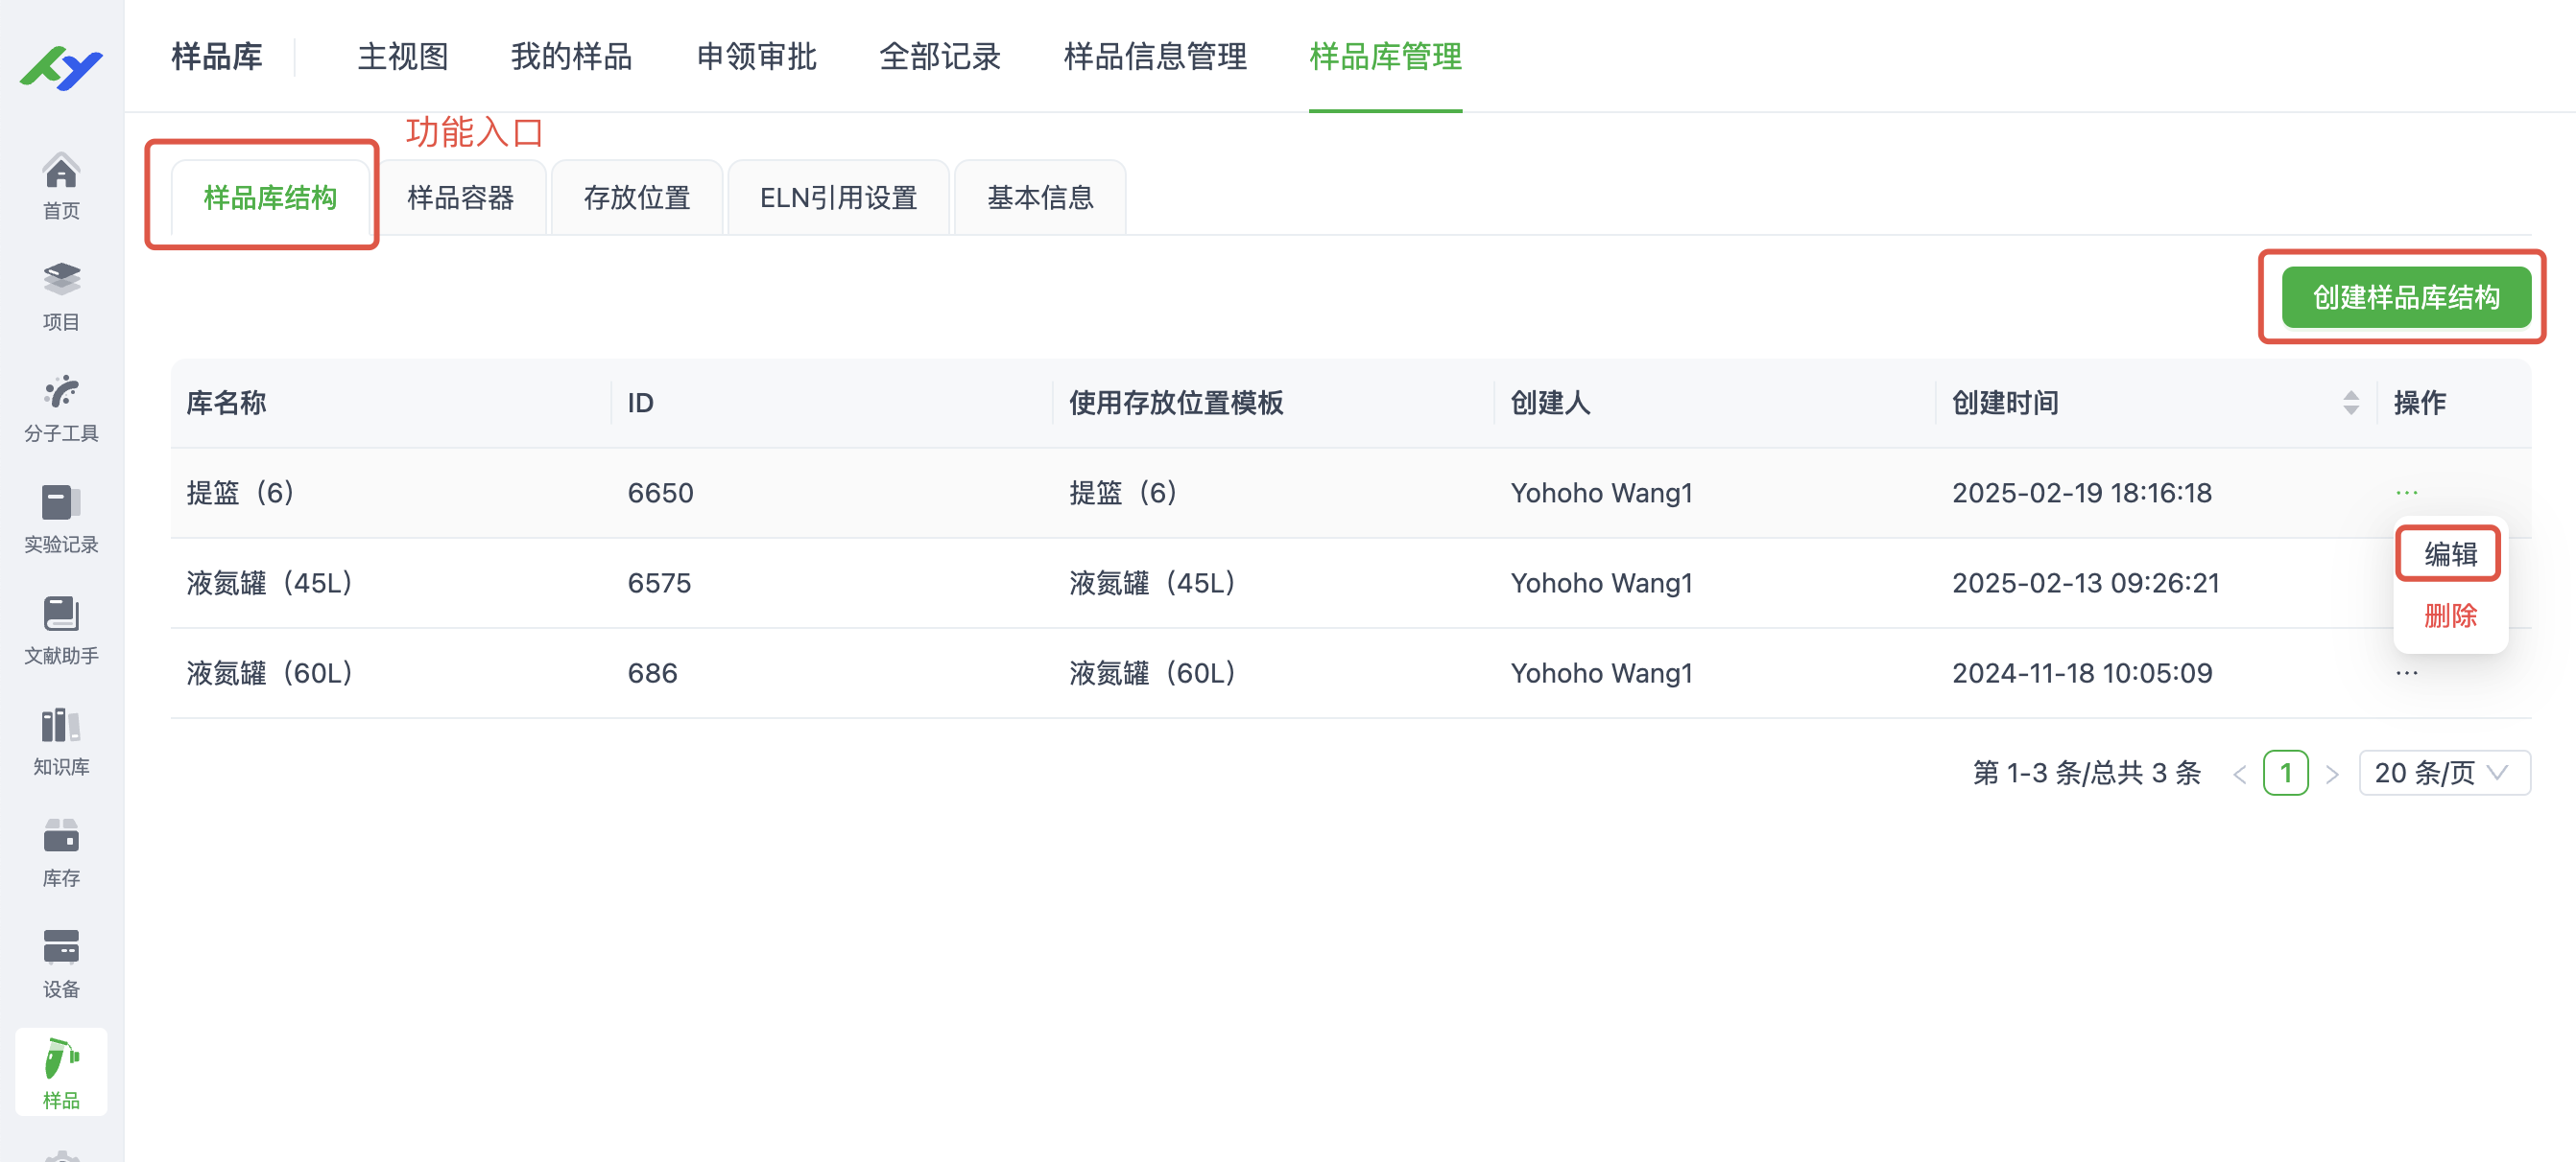2576x1162 pixels.
Task: Choose 编辑 in the context menu
Action: point(2448,552)
